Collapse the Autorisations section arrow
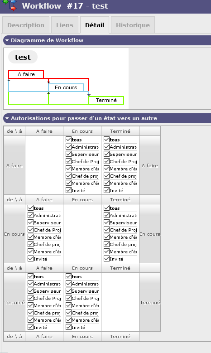This screenshot has width=211, height=353. (7, 118)
